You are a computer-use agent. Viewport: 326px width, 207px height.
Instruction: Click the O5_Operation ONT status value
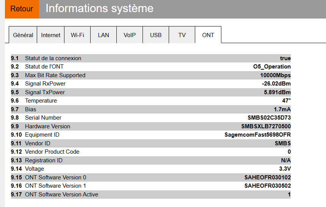(272, 67)
